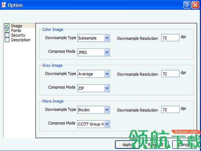Open Mono Image Downsample Type Bicubic dropdown
The width and height of the screenshot is (201, 151).
click(94, 110)
